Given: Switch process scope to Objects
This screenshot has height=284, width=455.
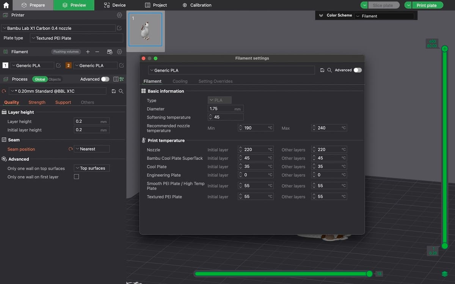Looking at the screenshot, I should pyautogui.click(x=55, y=79).
